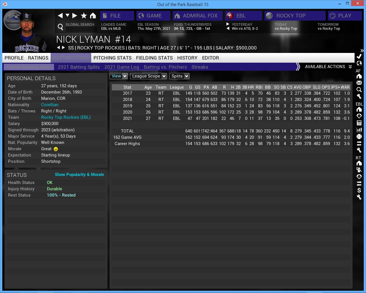Open the RT home icon in sidebar
366x293 pixels.
coord(359,163)
